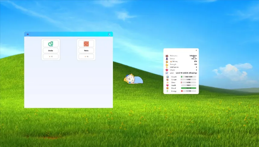Open the Snake game icon
Viewport: 259px width, 147px height.
(51, 44)
